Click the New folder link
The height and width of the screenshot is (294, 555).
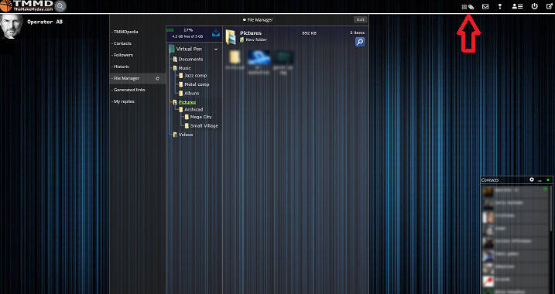point(256,40)
